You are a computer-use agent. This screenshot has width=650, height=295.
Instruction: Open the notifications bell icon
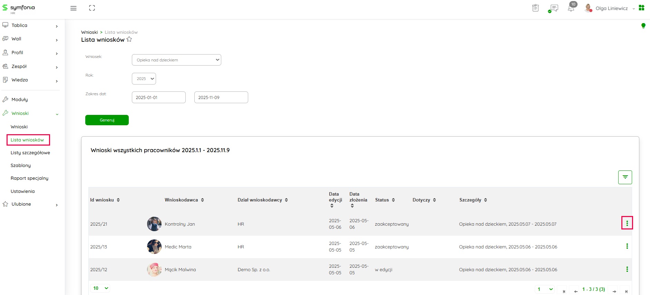click(x=571, y=8)
